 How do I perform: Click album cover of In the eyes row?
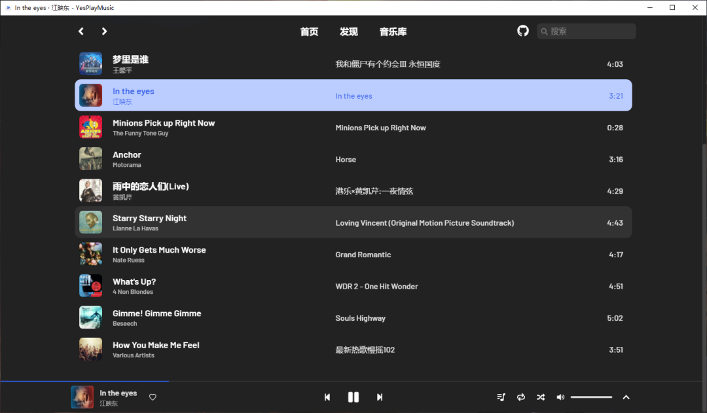90,95
